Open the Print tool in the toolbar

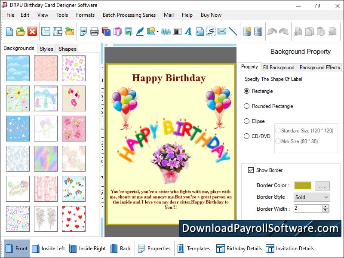click(94, 31)
